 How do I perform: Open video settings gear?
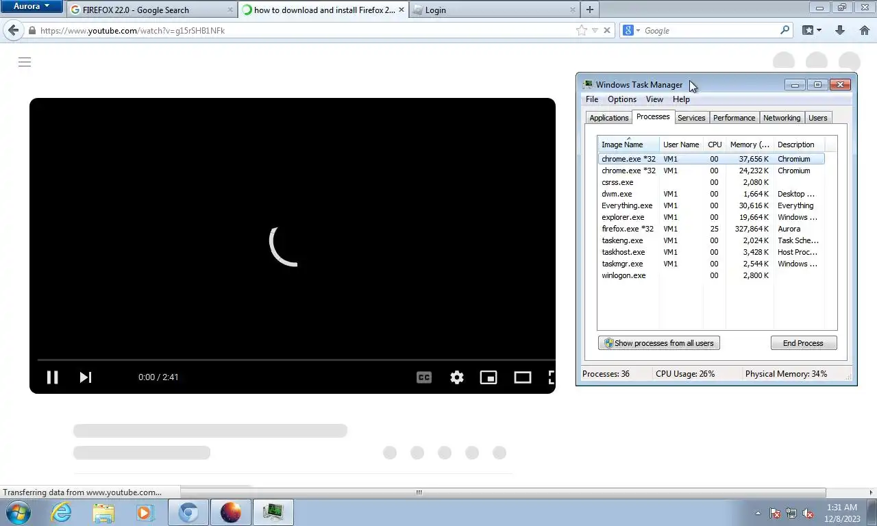[x=457, y=377]
